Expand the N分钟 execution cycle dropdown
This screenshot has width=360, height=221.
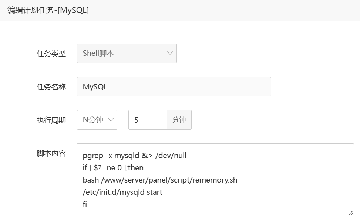(97, 120)
